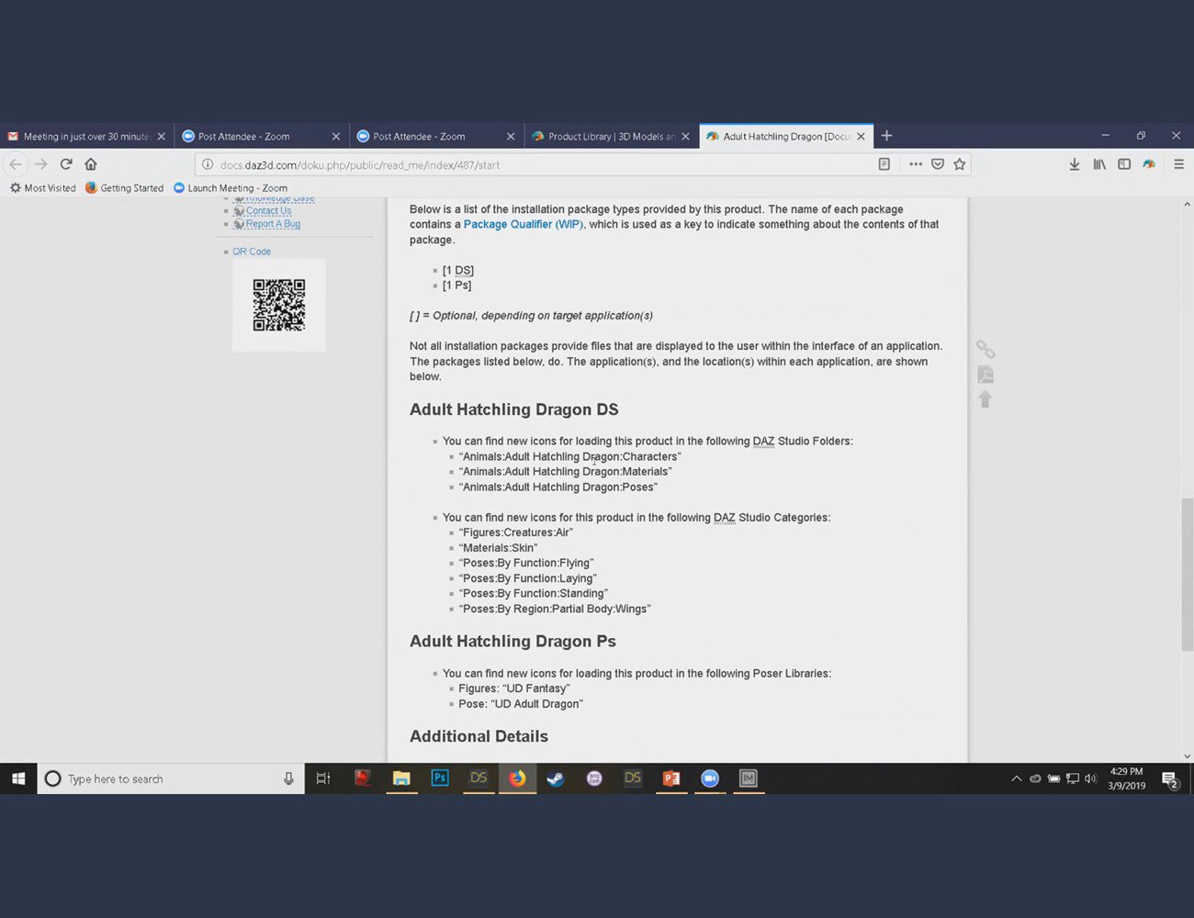Click the back-to-top arrow icon
The image size is (1194, 918).
tap(986, 399)
